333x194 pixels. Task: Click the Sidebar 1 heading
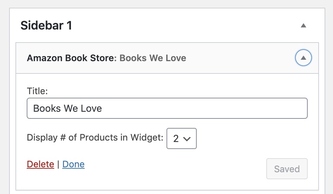46,26
